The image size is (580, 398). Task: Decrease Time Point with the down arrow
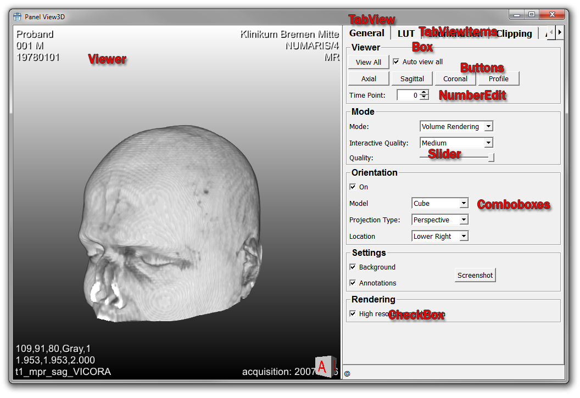424,98
